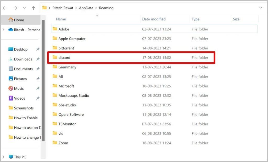
Task: Open Home in navigation pane
Action: tap(21, 20)
